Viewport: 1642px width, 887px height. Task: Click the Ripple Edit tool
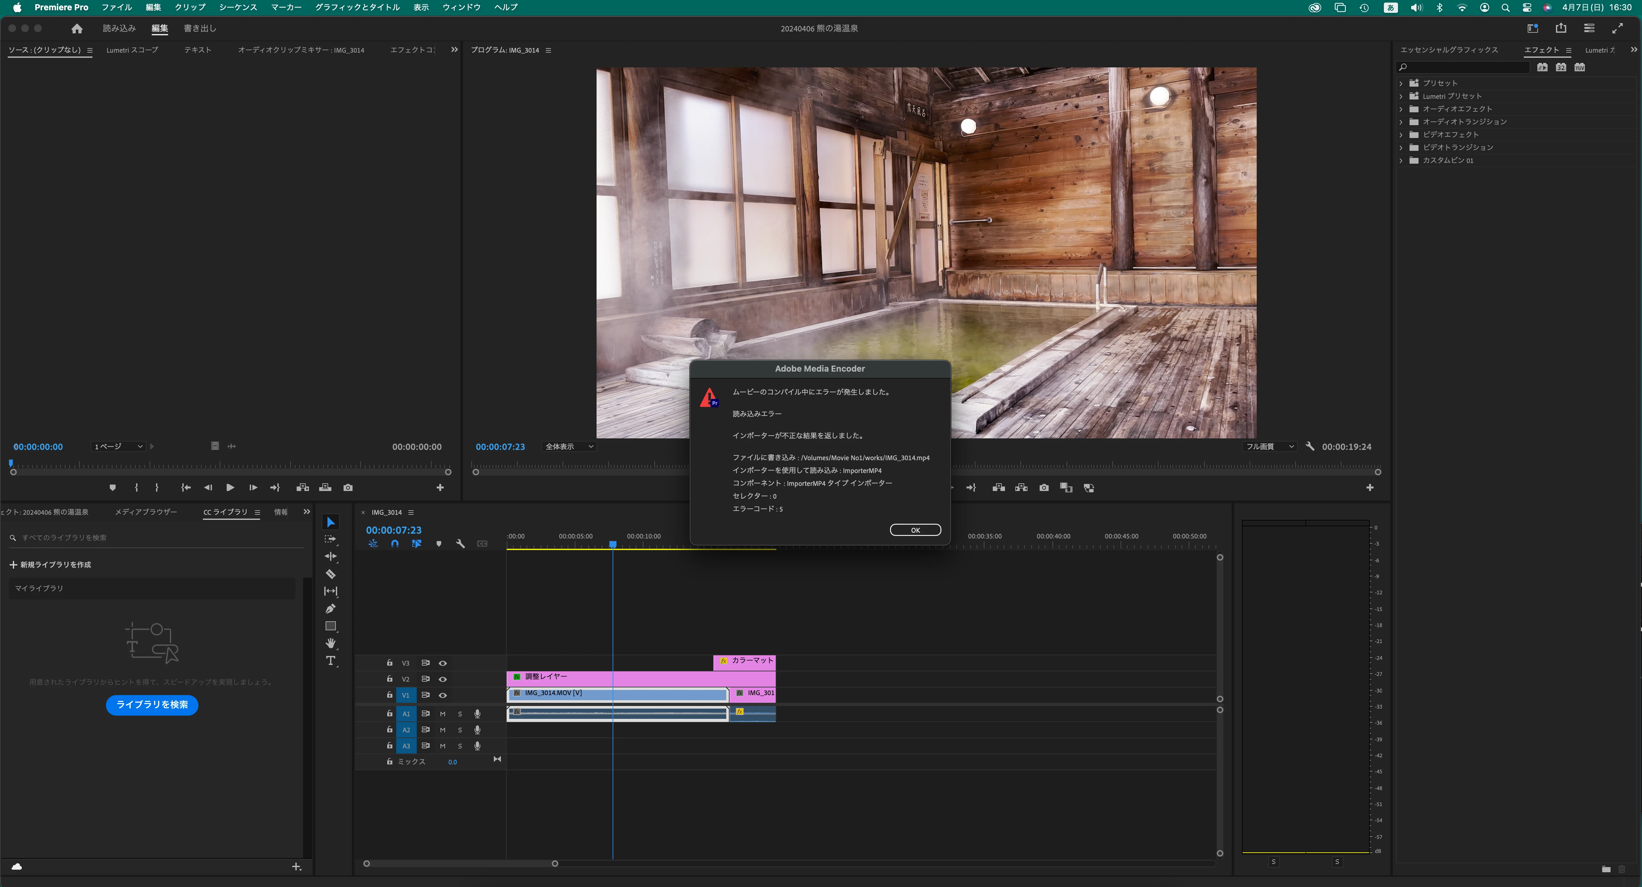click(330, 556)
